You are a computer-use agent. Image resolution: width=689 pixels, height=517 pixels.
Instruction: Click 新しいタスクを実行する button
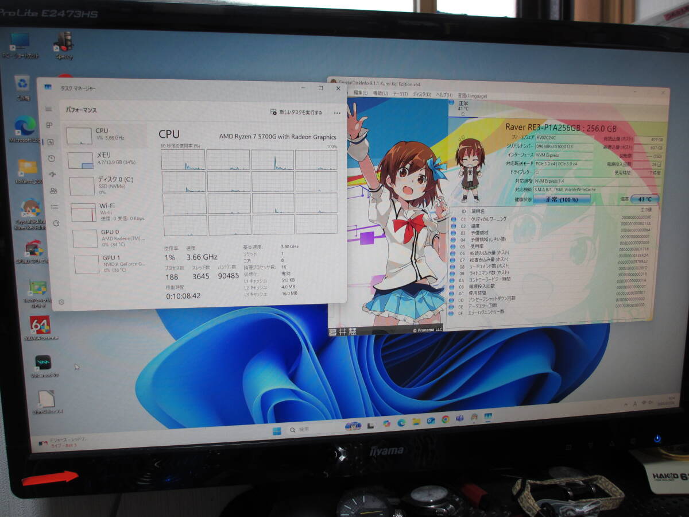(296, 113)
